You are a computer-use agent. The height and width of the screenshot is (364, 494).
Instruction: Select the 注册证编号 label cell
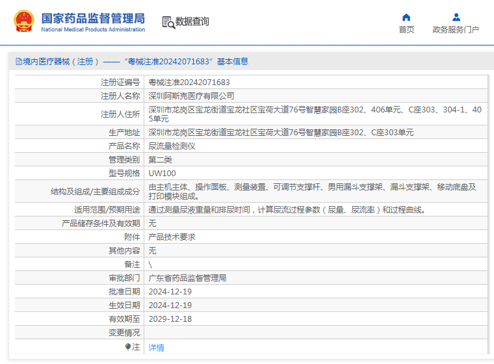pos(120,83)
